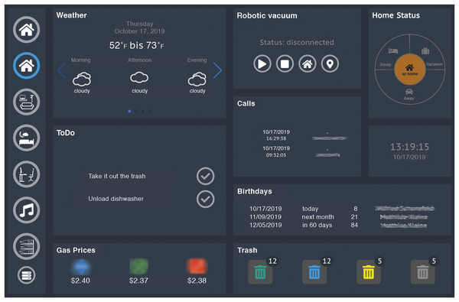The height and width of the screenshot is (302, 459).
Task: Click the $2.38 gas price
Action: point(197,281)
